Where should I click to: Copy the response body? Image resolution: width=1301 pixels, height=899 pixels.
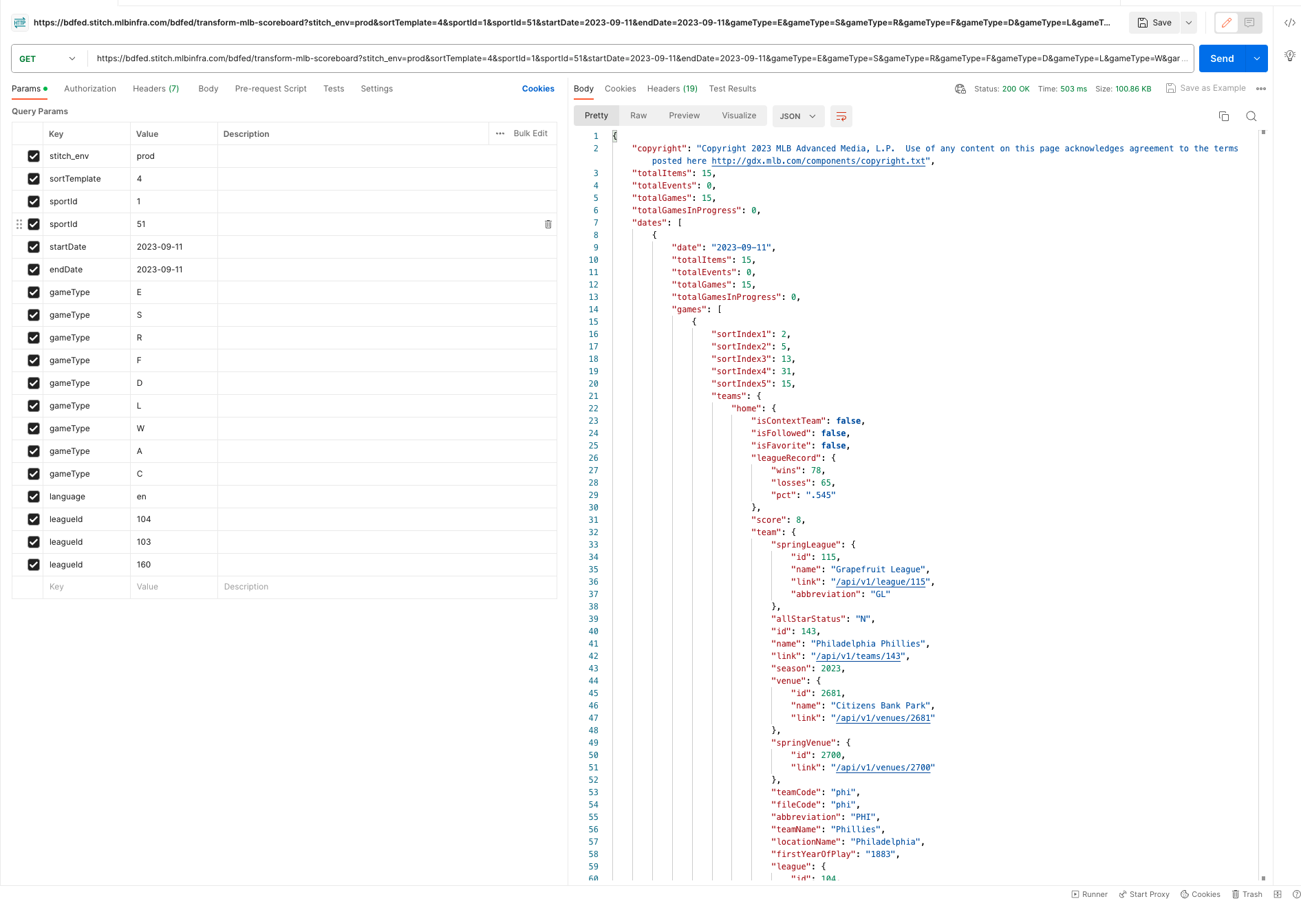(x=1224, y=116)
